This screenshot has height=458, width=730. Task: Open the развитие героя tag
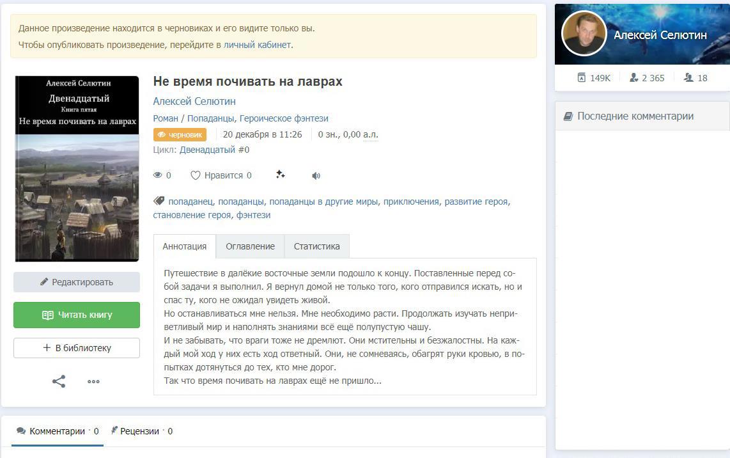[x=476, y=201]
